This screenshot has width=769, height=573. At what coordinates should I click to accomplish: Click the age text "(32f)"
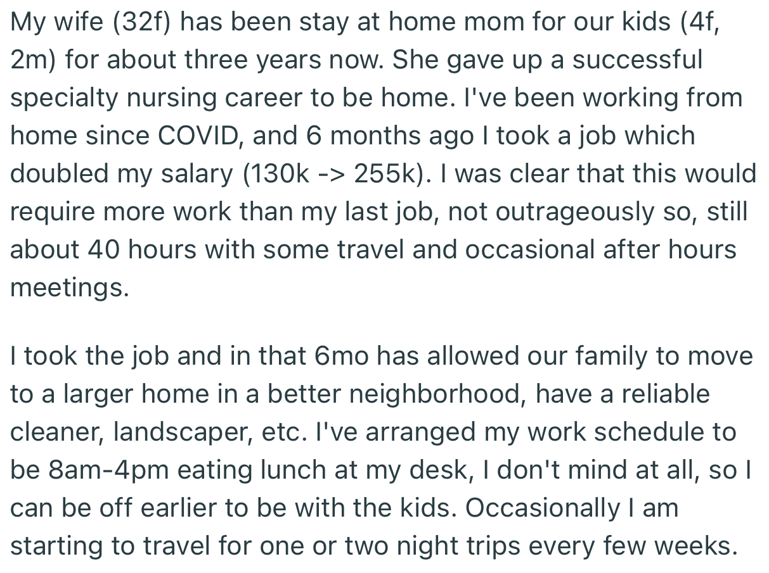coord(138,23)
